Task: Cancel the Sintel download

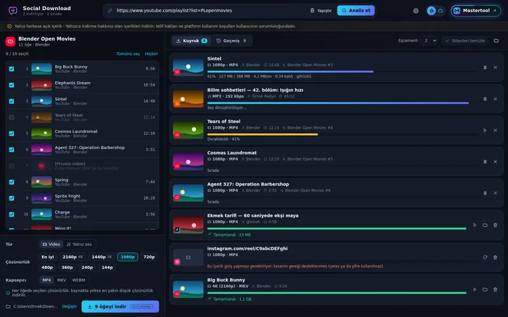Action: tap(495, 68)
